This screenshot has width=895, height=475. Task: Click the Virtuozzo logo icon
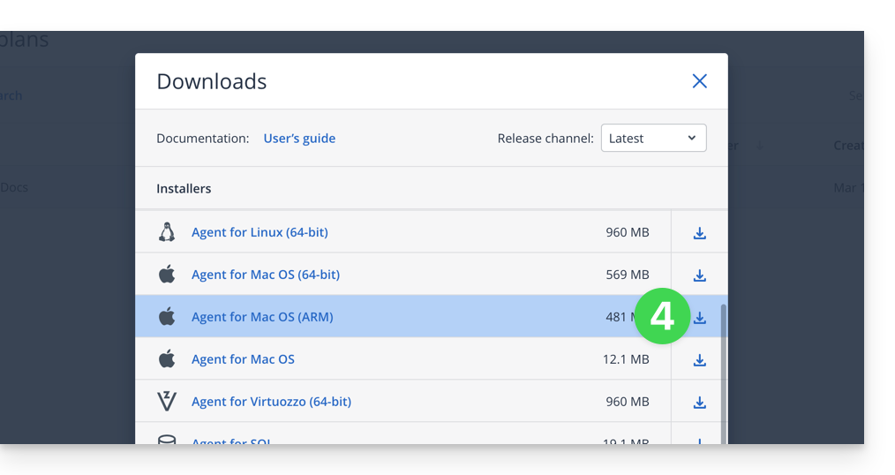[x=167, y=402]
